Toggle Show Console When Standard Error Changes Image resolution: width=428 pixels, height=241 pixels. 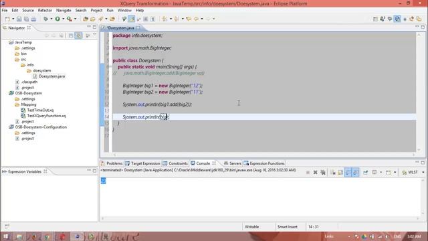[356, 172]
